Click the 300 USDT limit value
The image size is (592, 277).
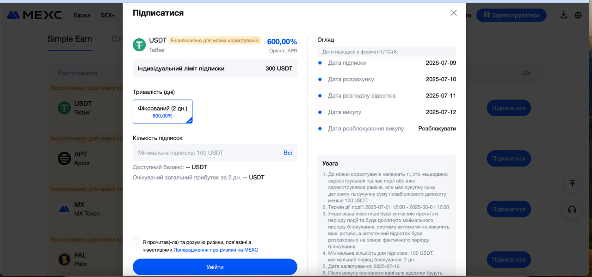[279, 68]
